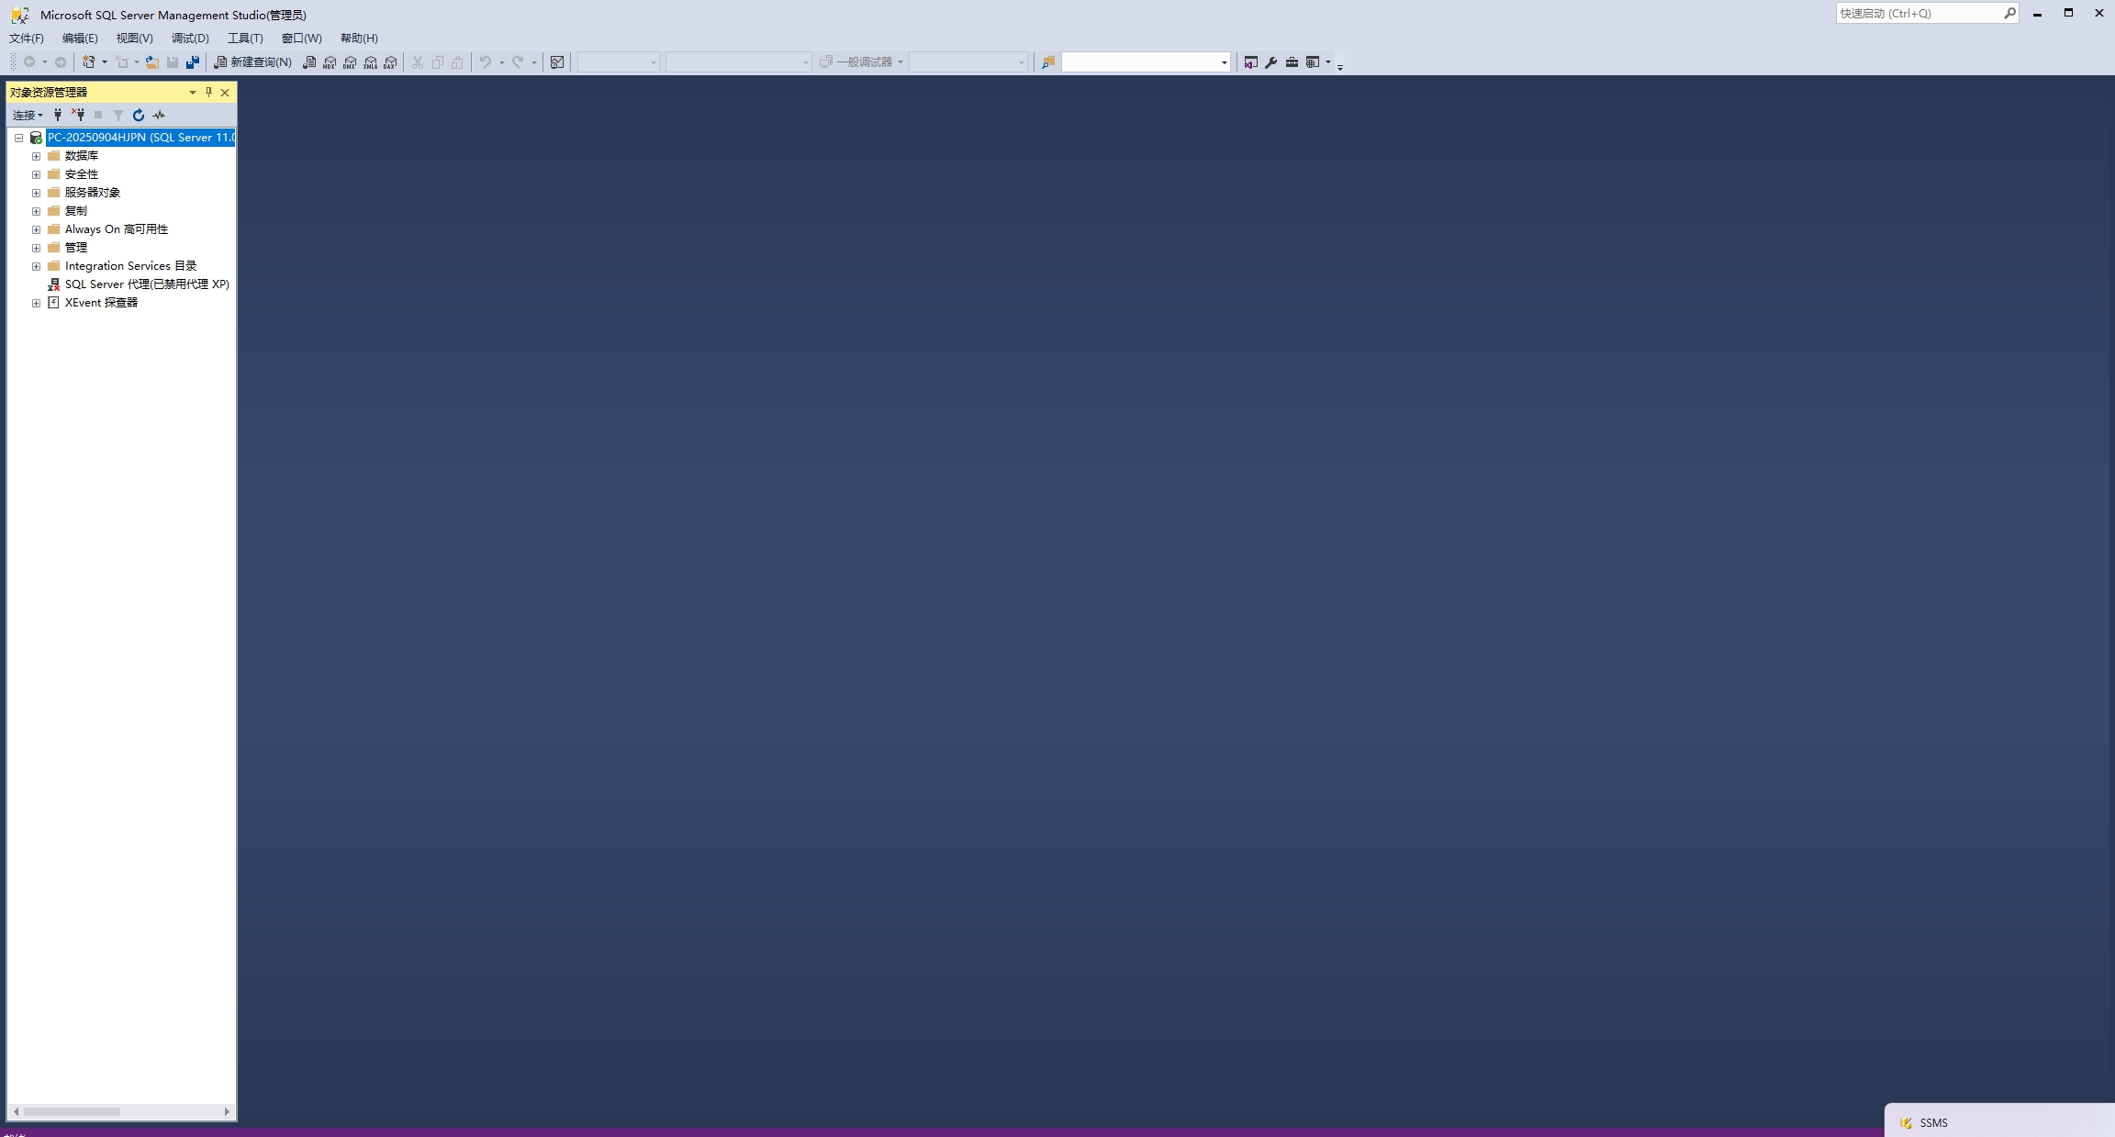This screenshot has width=2115, height=1137.
Task: Expand the 安全性 folder node
Action: (37, 174)
